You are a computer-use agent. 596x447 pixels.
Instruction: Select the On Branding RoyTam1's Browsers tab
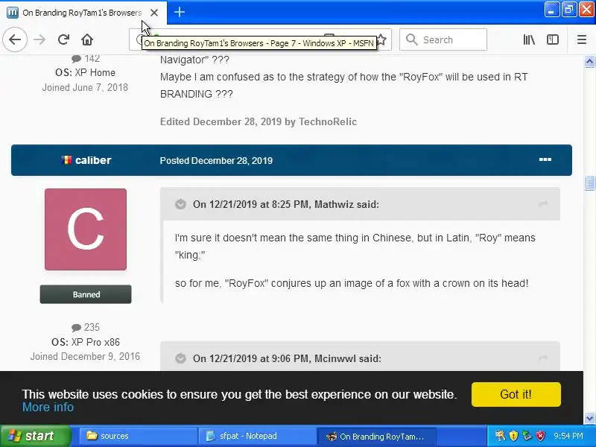(x=82, y=13)
